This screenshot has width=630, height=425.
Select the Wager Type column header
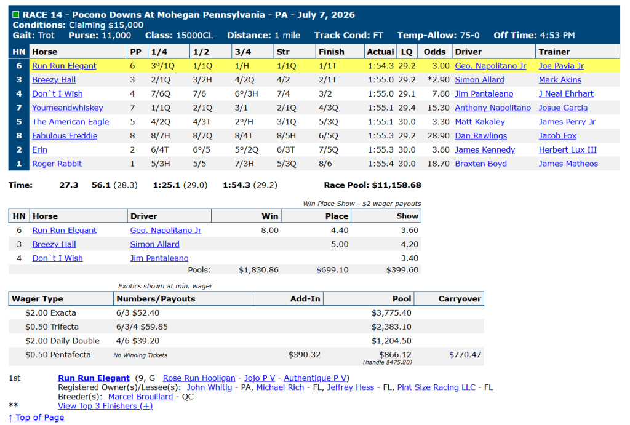pyautogui.click(x=61, y=299)
